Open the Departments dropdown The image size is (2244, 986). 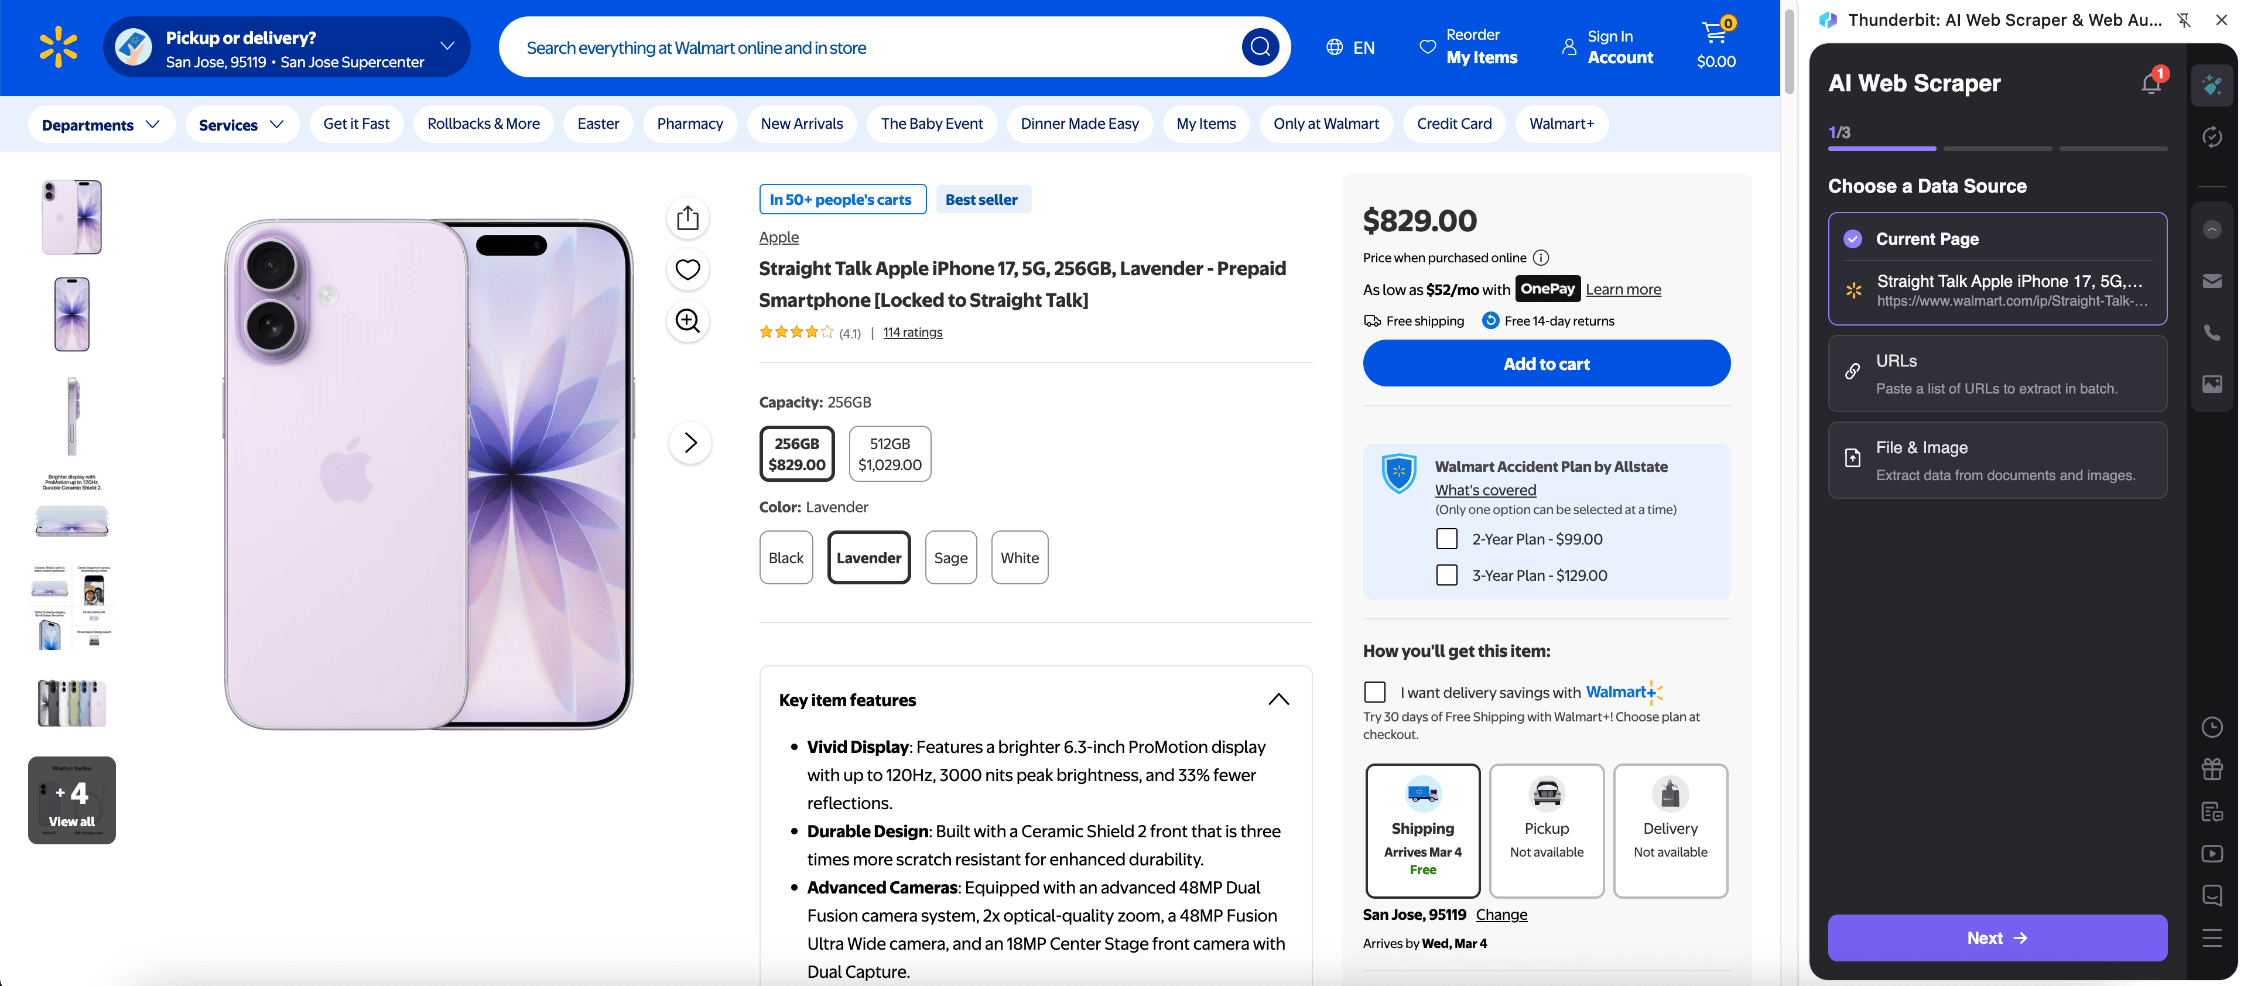coord(100,124)
